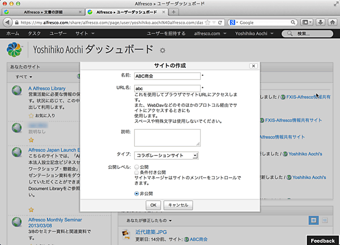The width and height of the screenshot is (340, 245).
Task: Select the 公開 radio button
Action: tap(137, 167)
